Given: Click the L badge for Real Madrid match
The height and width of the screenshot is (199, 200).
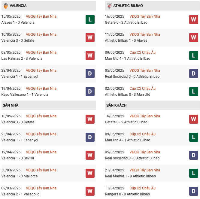Looking at the screenshot, I should click(x=193, y=173).
